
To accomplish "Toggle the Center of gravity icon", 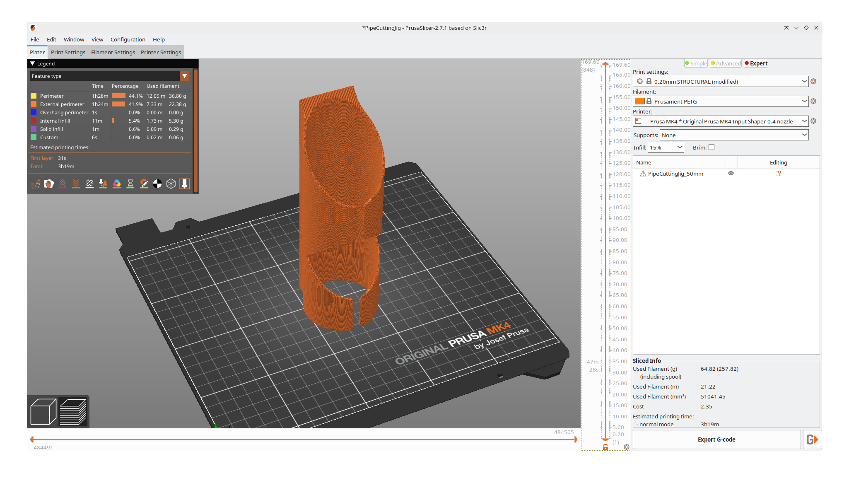I will 157,184.
